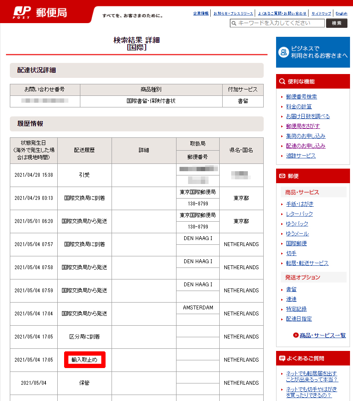Open the 企業情報 link
353x401 pixels.
(x=201, y=13)
